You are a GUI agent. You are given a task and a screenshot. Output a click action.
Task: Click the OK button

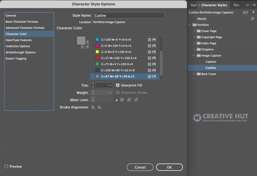[x=169, y=167]
